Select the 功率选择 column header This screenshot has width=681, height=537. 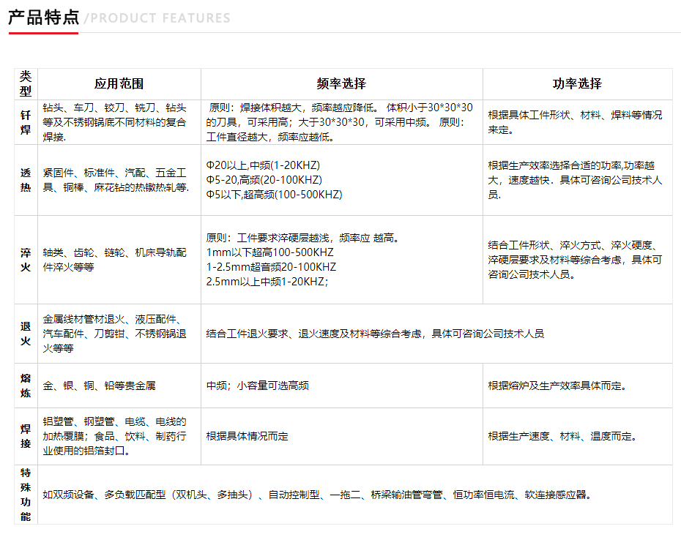click(x=577, y=84)
